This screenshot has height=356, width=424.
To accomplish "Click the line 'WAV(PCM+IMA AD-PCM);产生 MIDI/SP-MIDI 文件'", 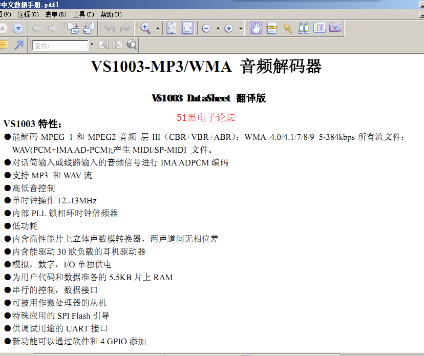I will pyautogui.click(x=112, y=150).
